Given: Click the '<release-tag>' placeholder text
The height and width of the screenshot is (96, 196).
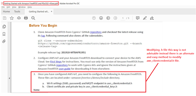Looking at the screenshot, I should (48, 46).
